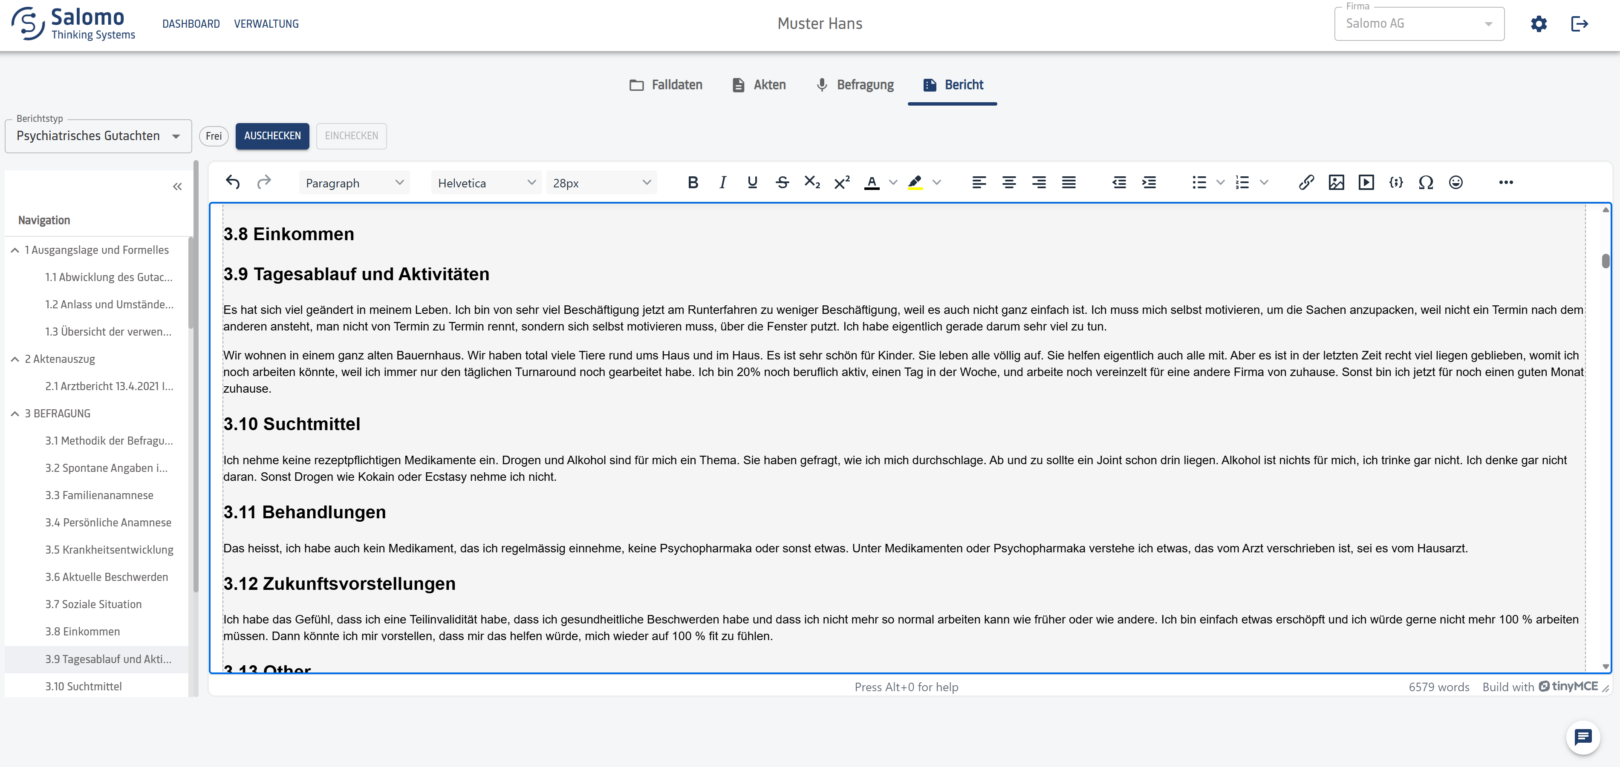1620x767 pixels.
Task: Switch to Falldaten tab
Action: tap(666, 85)
